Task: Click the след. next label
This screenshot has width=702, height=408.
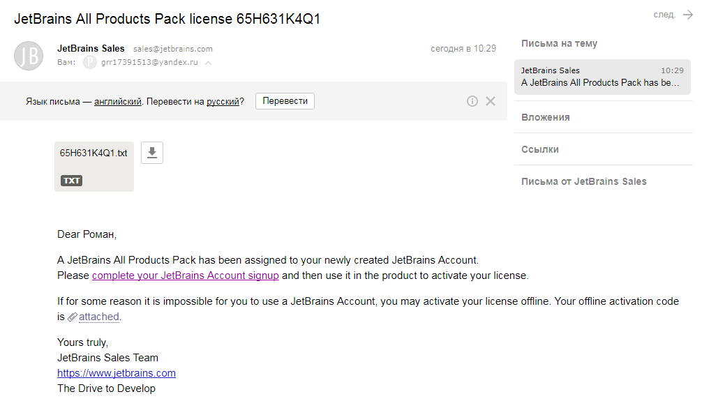Action: pyautogui.click(x=664, y=15)
